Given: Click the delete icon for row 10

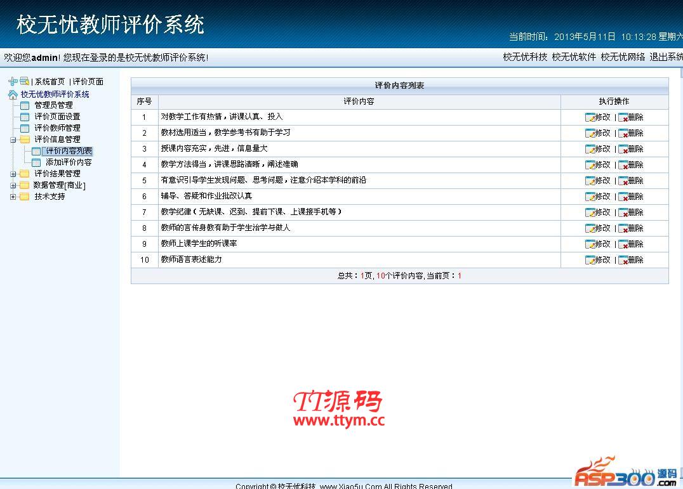Looking at the screenshot, I should click(623, 260).
